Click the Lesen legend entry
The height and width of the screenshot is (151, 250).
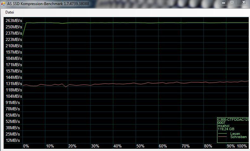pyautogui.click(x=235, y=134)
